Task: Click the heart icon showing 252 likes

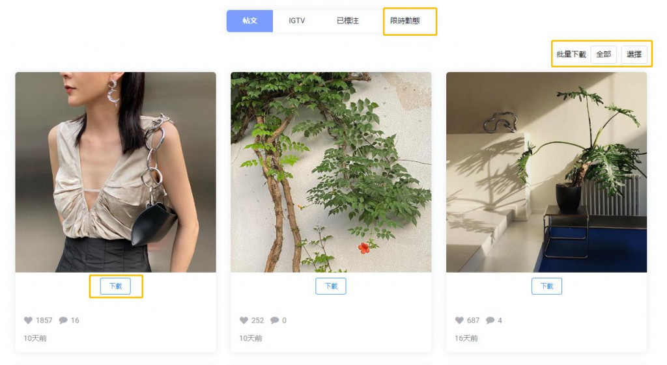Action: point(244,320)
